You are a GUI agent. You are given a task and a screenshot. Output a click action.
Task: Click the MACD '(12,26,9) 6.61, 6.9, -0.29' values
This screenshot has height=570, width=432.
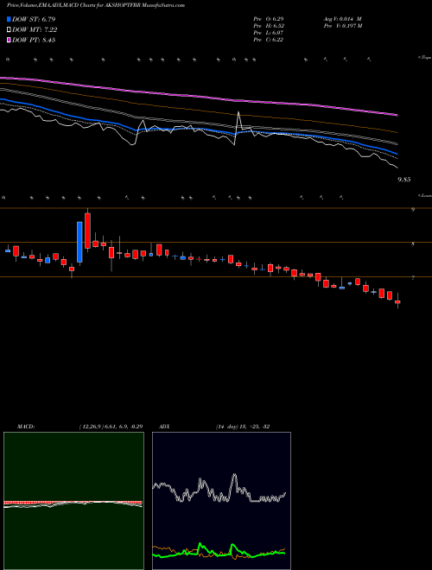tap(111, 427)
